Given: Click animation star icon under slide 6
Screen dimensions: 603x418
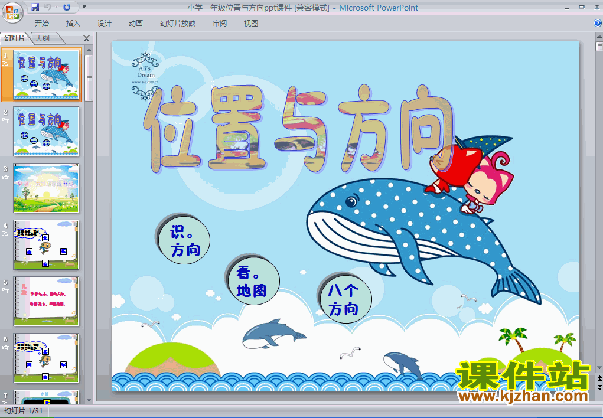Looking at the screenshot, I should (x=5, y=347).
